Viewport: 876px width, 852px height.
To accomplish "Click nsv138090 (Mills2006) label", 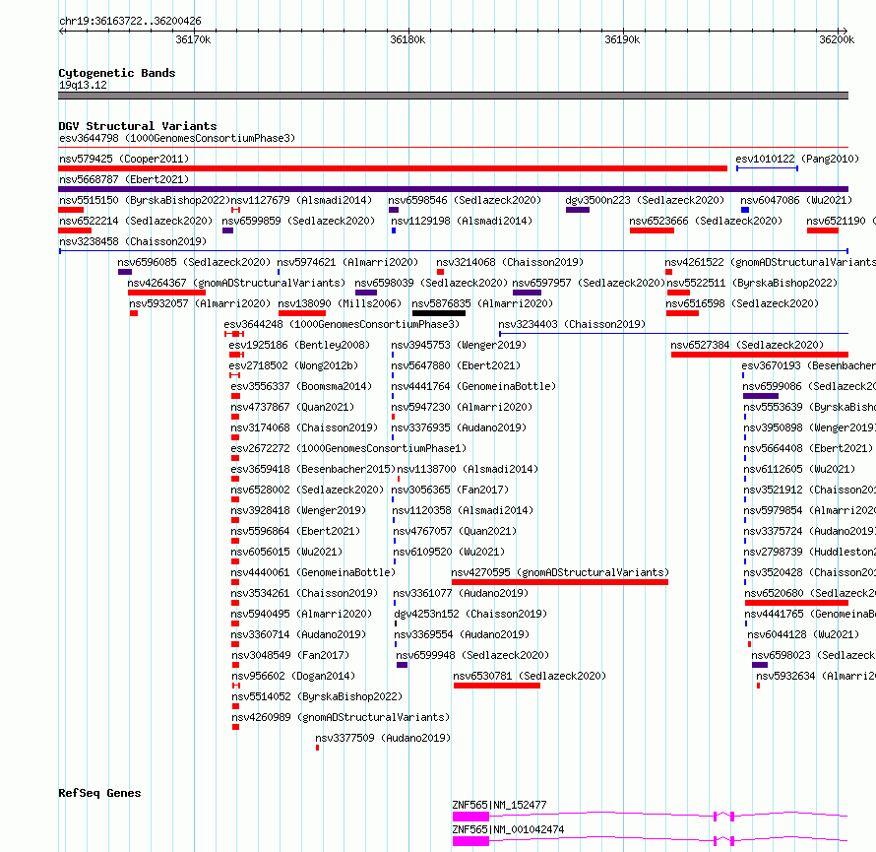I will (x=340, y=303).
